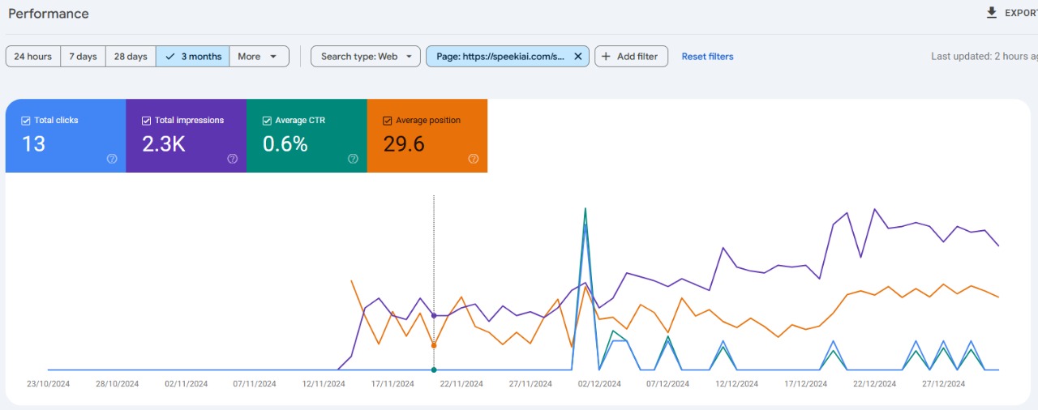Toggle the Total impressions checkbox

click(x=147, y=121)
